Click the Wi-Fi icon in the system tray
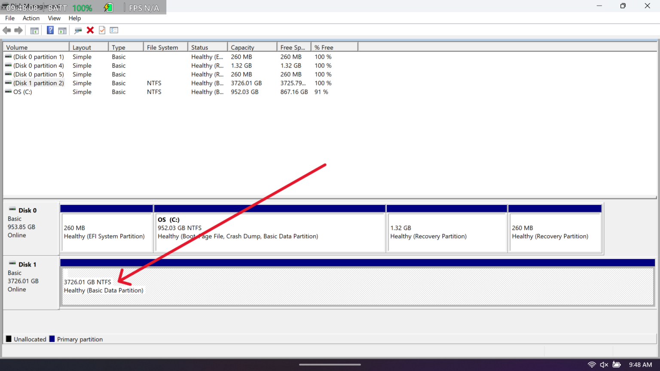 592,364
